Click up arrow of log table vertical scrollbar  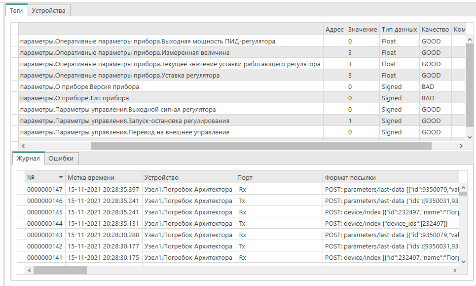[464, 189]
